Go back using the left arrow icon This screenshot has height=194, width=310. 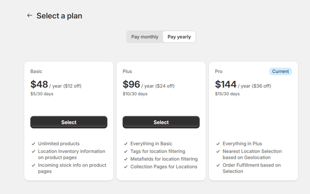pyautogui.click(x=30, y=16)
